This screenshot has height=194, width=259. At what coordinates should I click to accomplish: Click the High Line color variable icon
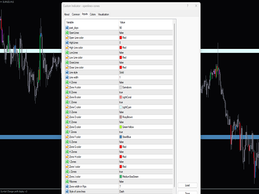coord(67,48)
